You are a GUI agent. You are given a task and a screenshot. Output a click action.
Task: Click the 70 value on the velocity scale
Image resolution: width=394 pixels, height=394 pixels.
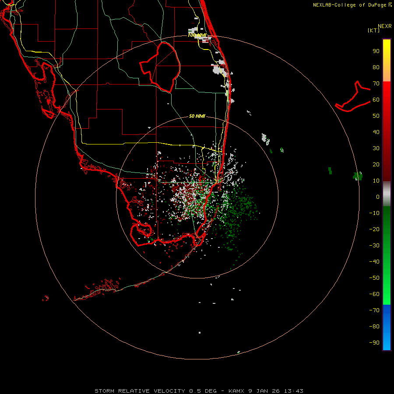point(376,84)
